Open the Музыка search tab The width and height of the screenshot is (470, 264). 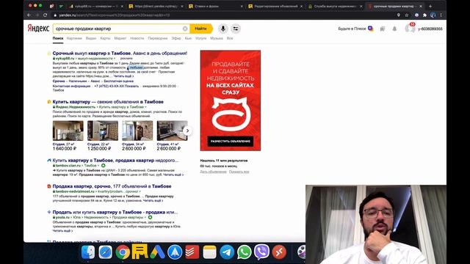(217, 38)
